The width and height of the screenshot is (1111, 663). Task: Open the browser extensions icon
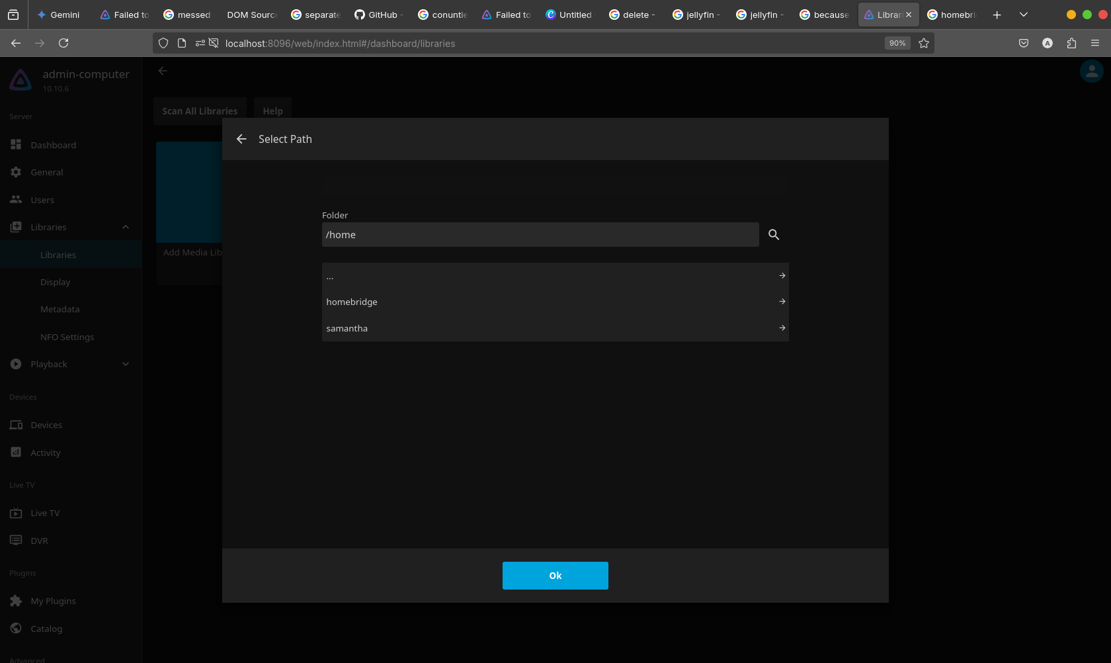point(1071,43)
